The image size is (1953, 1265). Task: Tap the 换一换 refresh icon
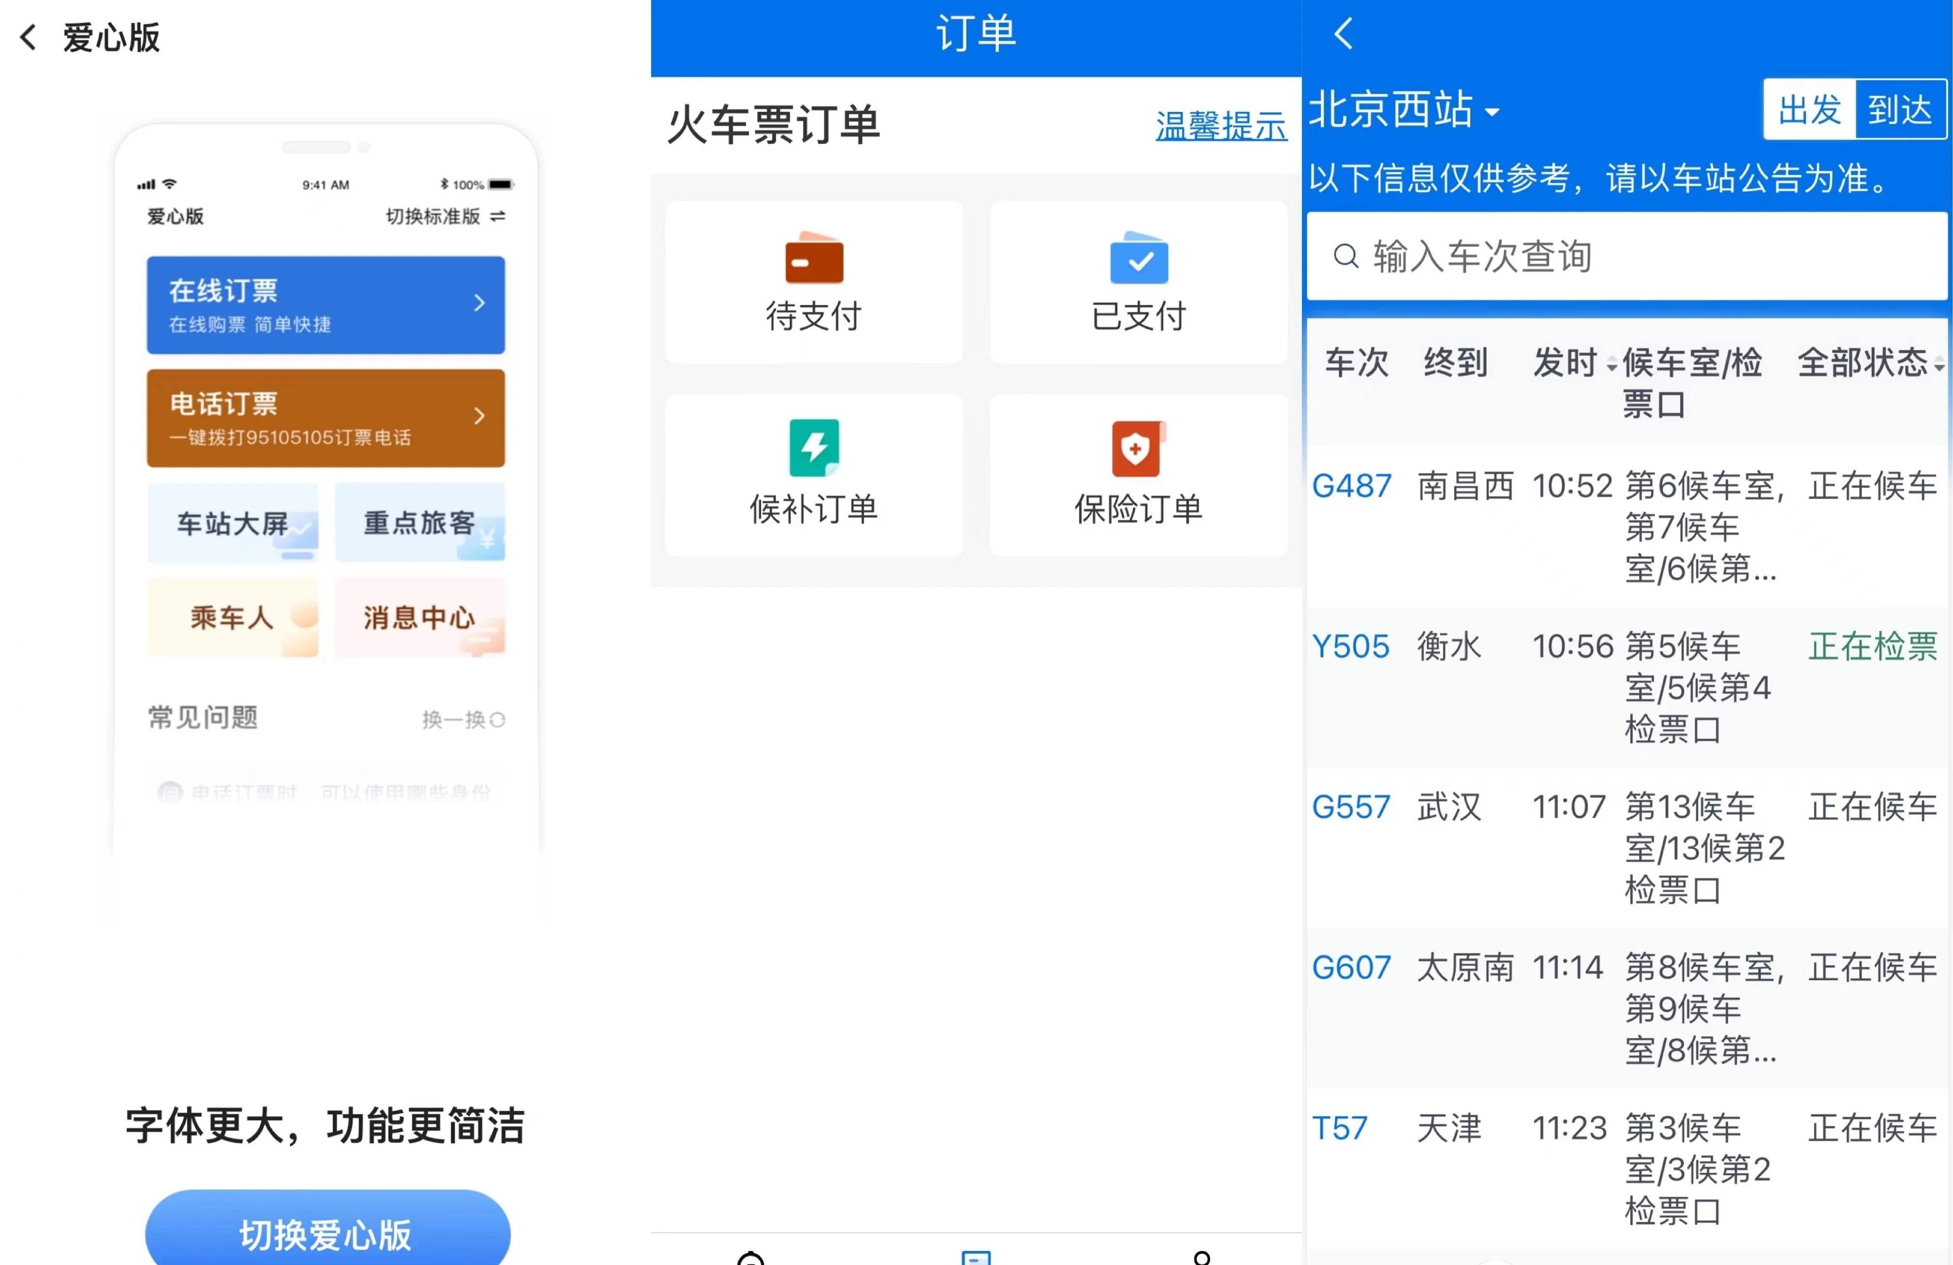click(497, 720)
